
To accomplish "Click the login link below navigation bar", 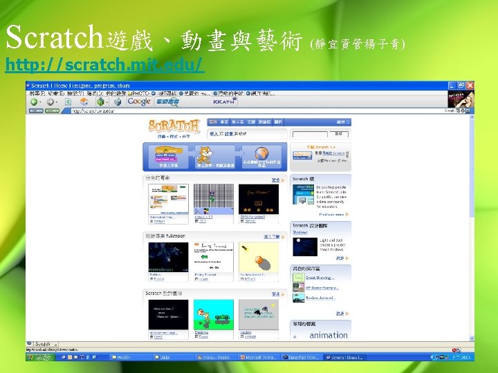I will click(214, 134).
